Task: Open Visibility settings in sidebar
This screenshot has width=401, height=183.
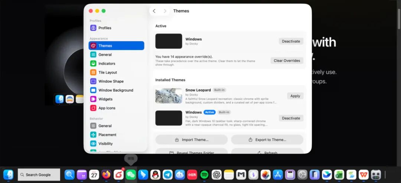Action: 116,144
